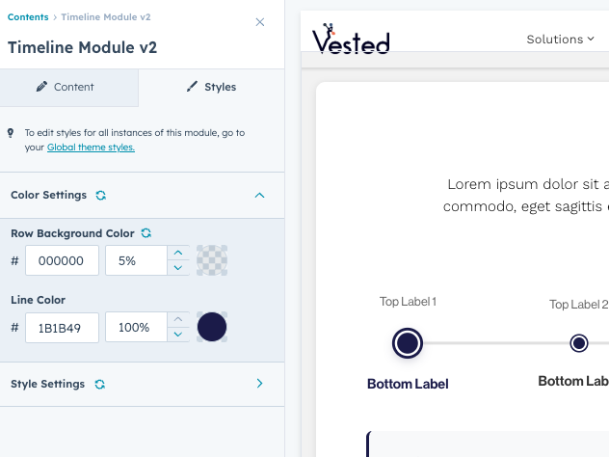Open the Solutions dropdown menu

pos(561,39)
